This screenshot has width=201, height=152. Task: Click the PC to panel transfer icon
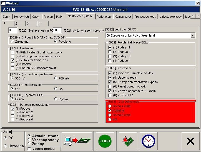(77, 141)
